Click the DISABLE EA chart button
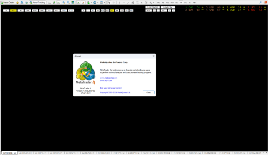 168,7
